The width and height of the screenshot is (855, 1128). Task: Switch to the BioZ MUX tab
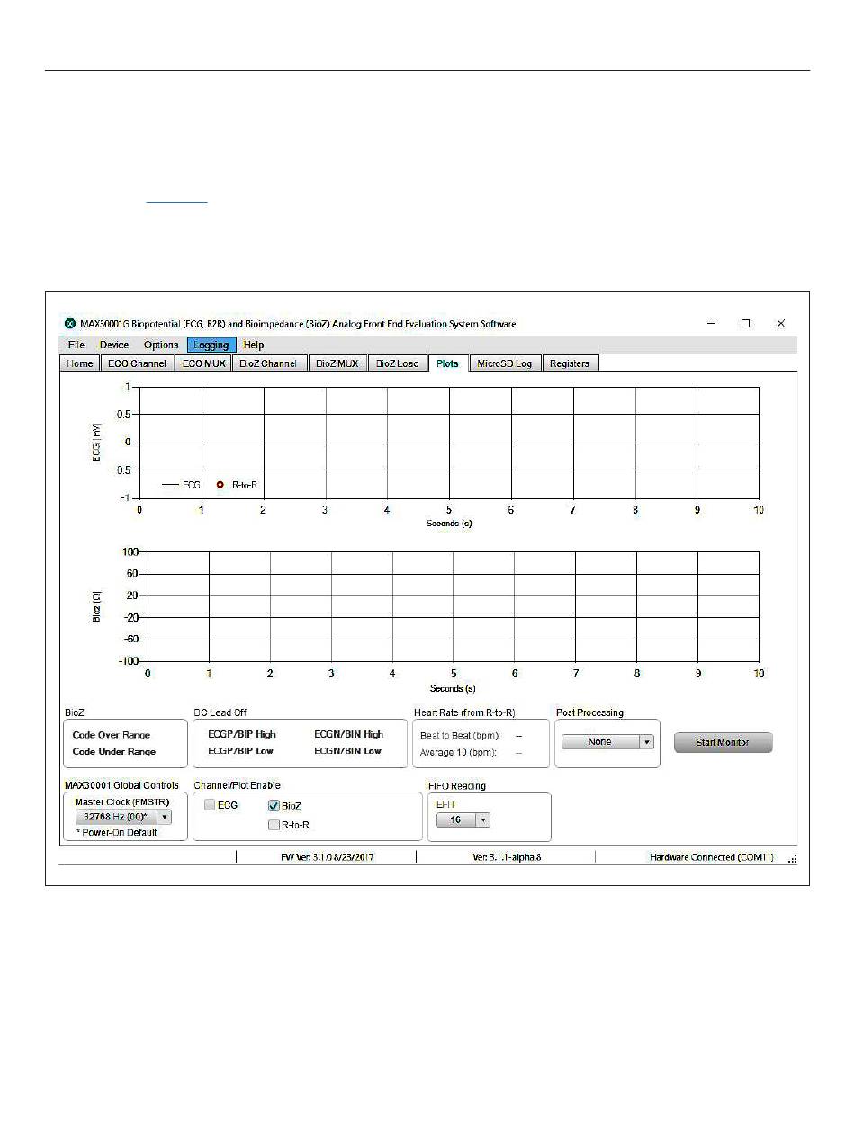337,363
